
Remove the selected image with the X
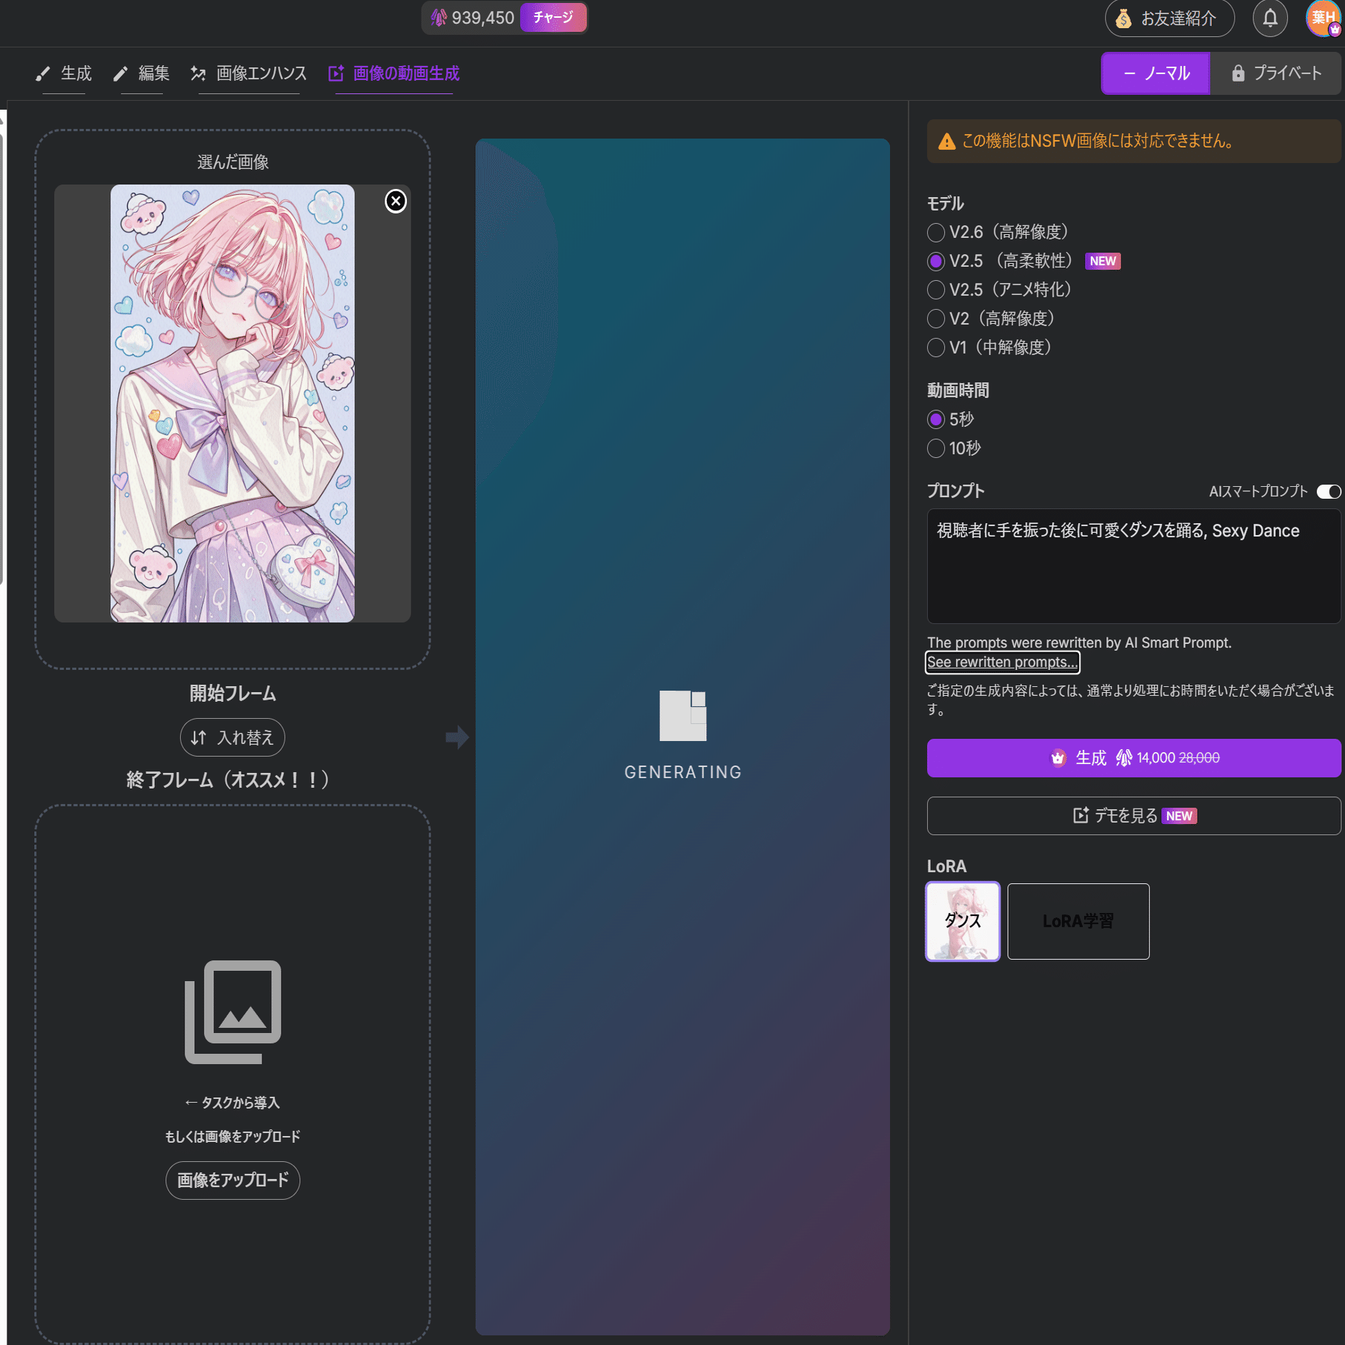pos(395,200)
